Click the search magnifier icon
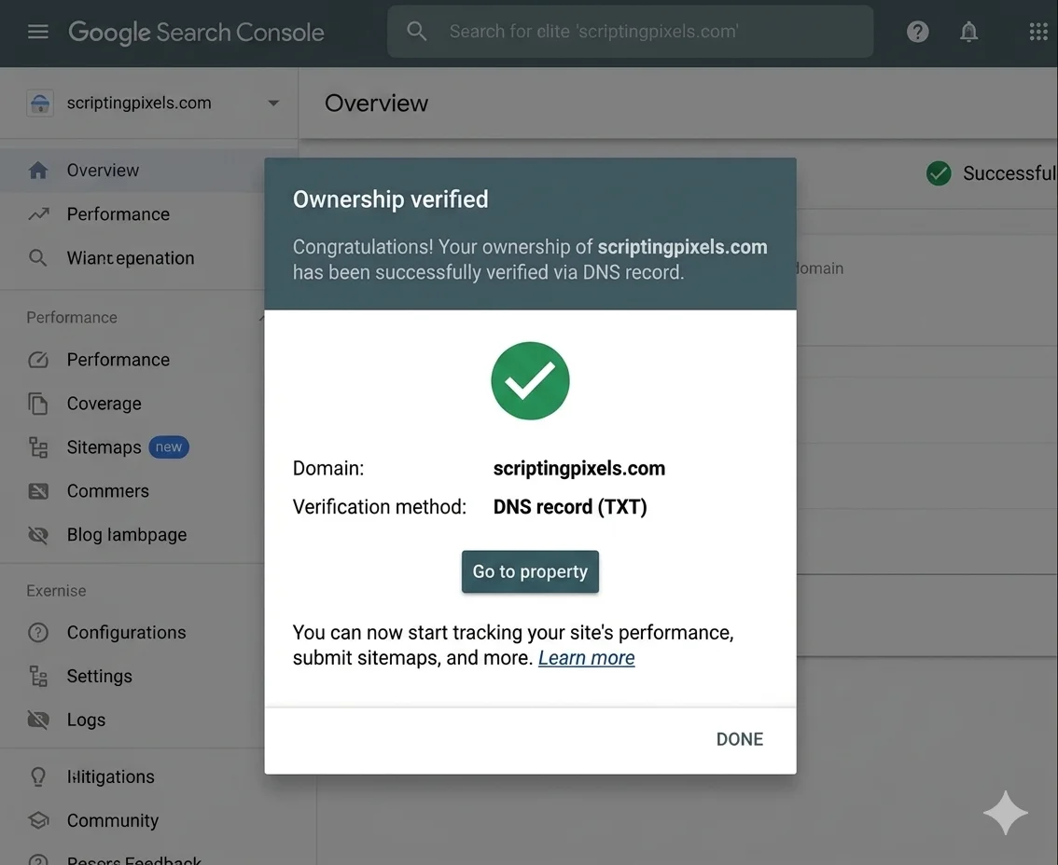1058x865 pixels. (x=416, y=31)
